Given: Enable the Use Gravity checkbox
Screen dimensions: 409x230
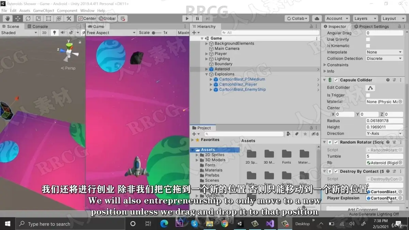Looking at the screenshot, I should click(368, 40).
